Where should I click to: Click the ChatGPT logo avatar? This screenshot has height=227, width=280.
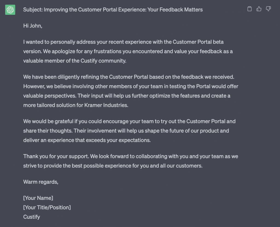pos(10,10)
